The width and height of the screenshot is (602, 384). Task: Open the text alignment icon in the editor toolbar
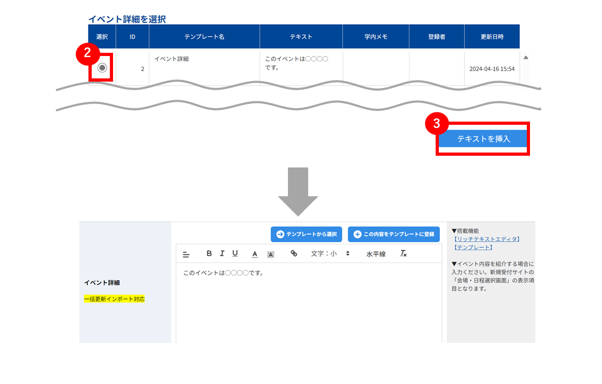pyautogui.click(x=186, y=254)
